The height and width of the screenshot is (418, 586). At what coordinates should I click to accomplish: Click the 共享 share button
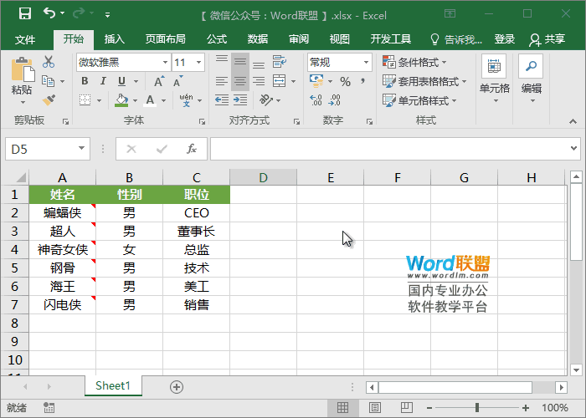tap(547, 39)
